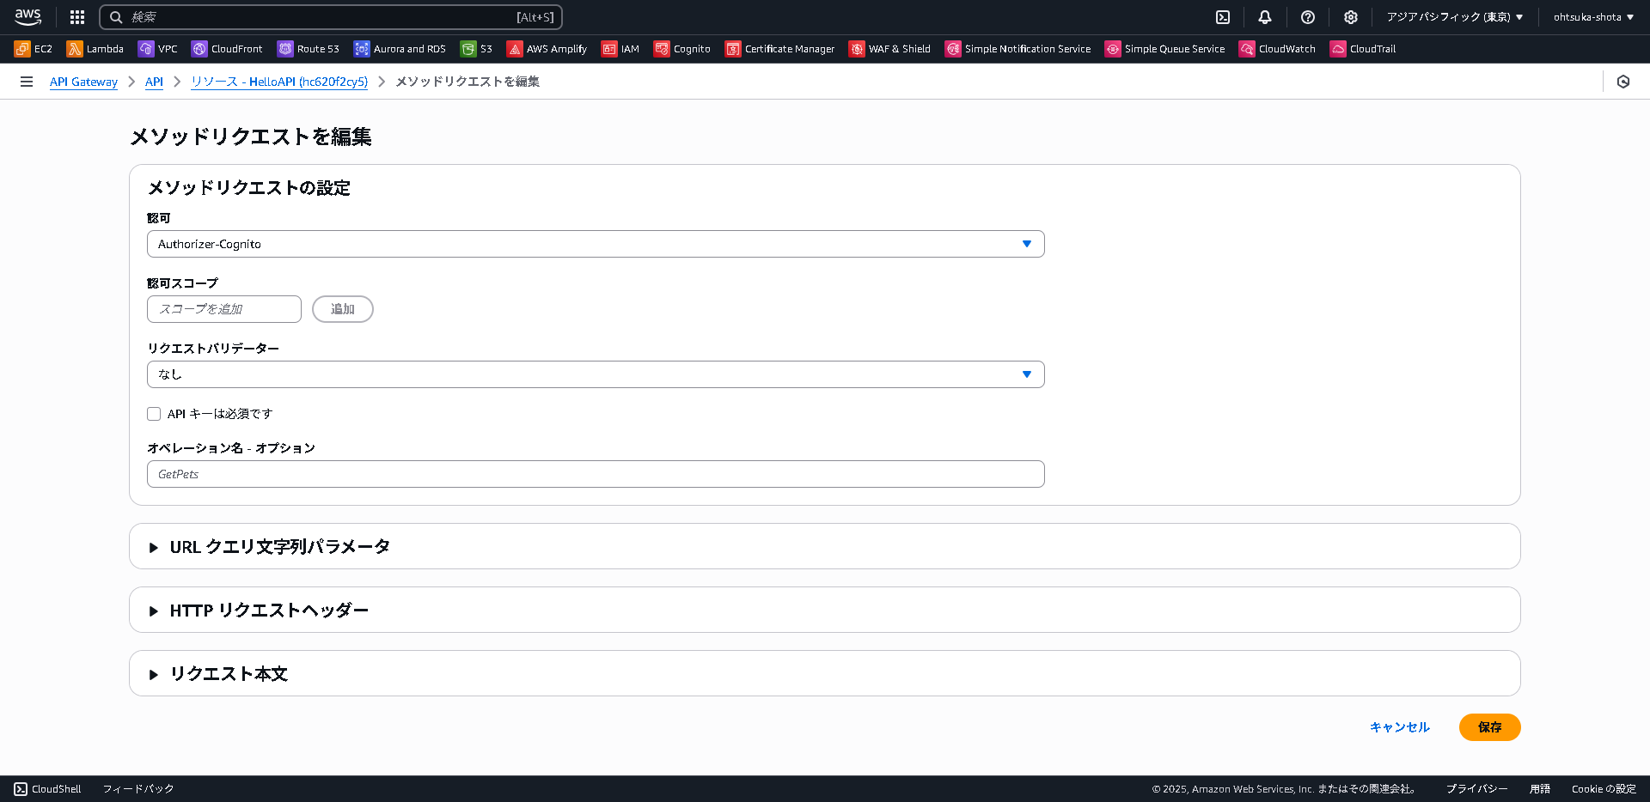Open the EC2 console from favorites bar
Image resolution: width=1650 pixels, height=802 pixels.
pos(33,49)
